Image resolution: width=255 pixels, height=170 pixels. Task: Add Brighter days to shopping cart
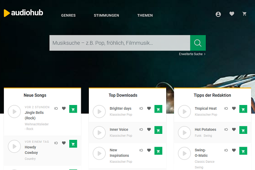pos(158,109)
